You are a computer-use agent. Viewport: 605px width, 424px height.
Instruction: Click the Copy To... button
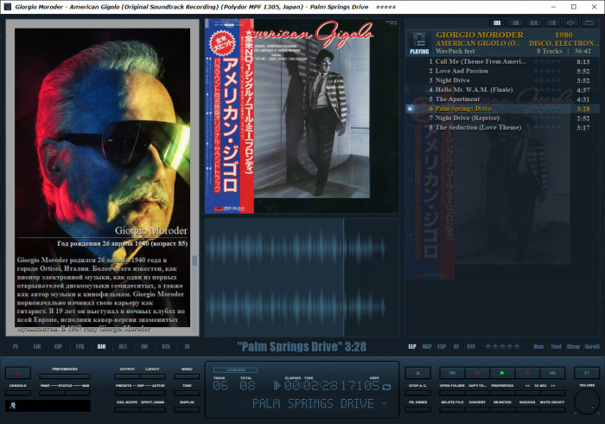tap(477, 393)
